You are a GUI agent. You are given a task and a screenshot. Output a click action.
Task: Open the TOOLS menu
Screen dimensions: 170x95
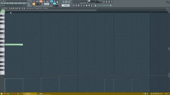point(24,3)
